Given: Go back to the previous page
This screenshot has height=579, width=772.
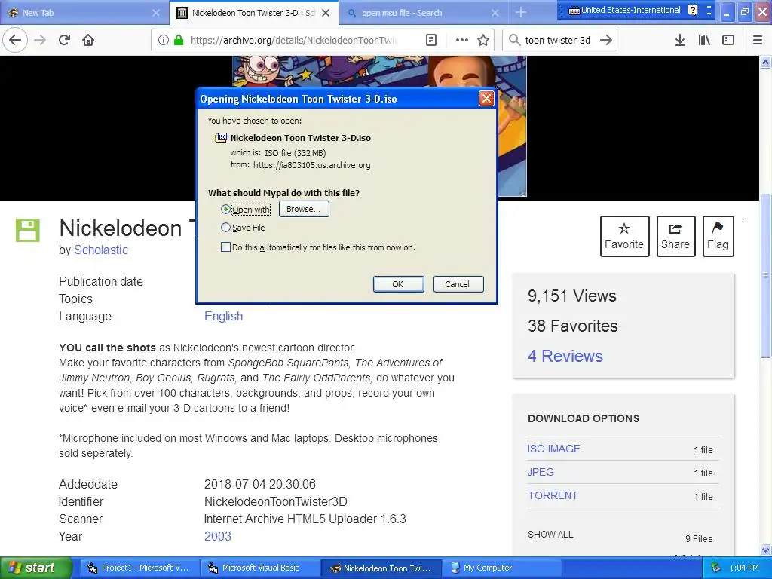Looking at the screenshot, I should (15, 40).
